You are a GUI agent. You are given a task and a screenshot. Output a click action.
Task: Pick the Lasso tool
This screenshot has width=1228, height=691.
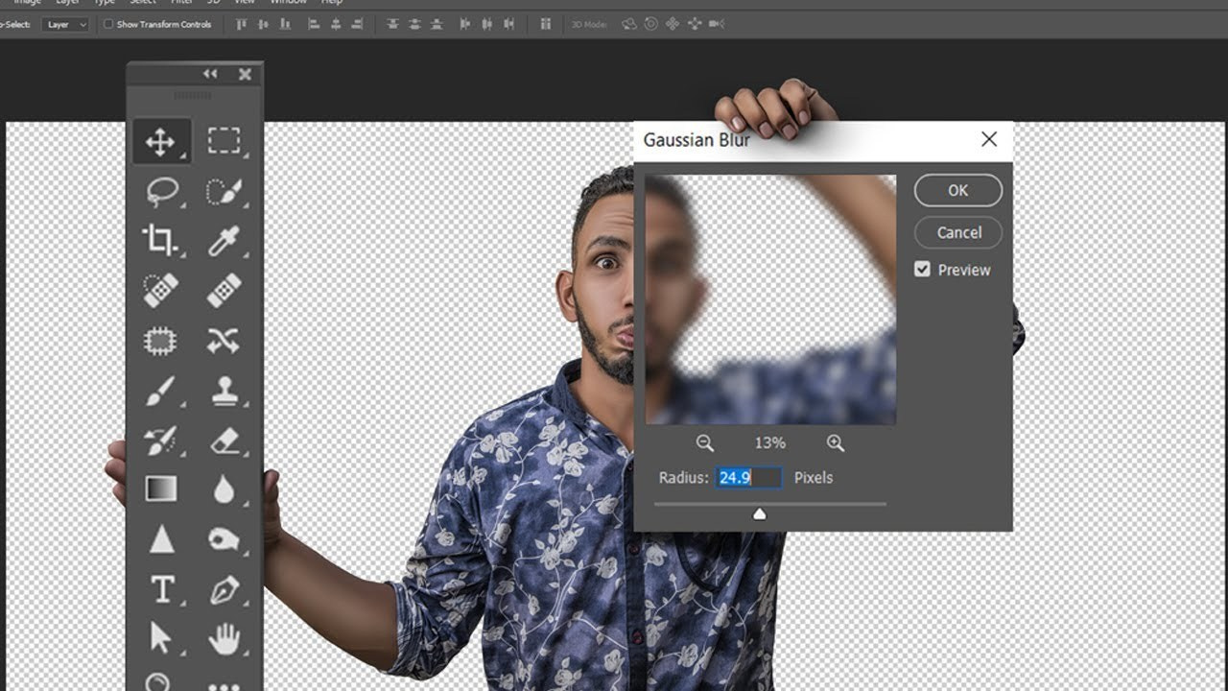162,192
